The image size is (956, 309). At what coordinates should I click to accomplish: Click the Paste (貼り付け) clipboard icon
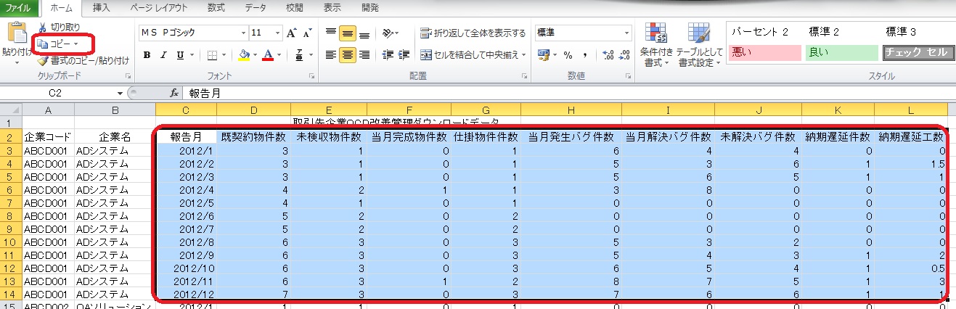point(16,33)
